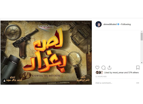Like the post with the heart icon

(97, 68)
